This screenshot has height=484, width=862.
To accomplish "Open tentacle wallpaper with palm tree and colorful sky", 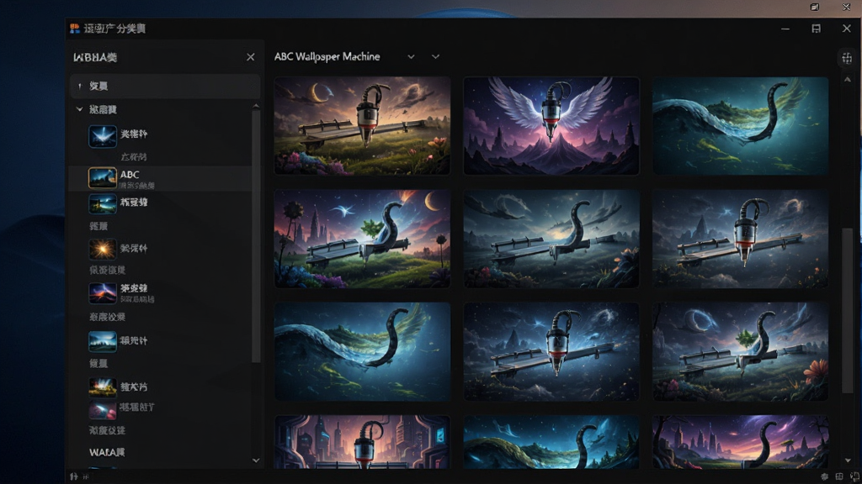I will pos(362,239).
